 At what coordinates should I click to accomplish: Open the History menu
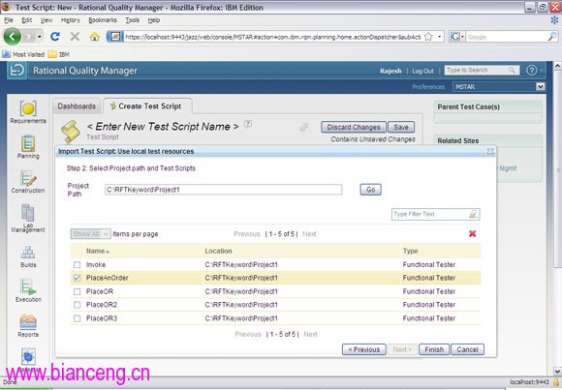tap(70, 20)
